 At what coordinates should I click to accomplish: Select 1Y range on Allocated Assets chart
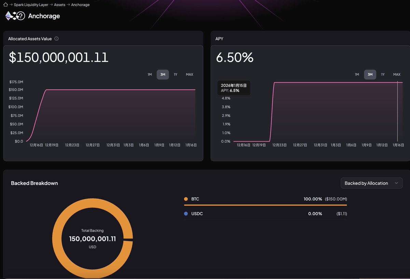175,74
